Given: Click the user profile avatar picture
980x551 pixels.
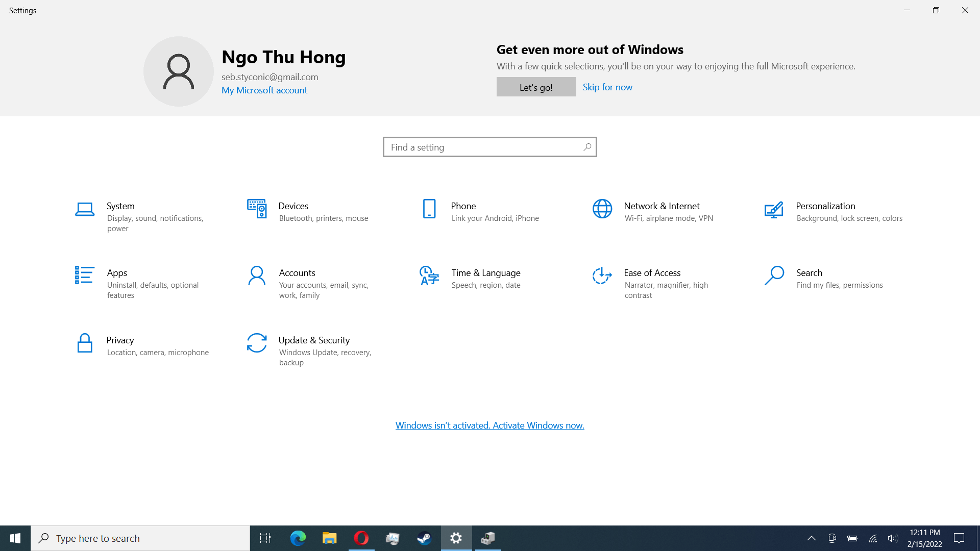Looking at the screenshot, I should click(179, 71).
